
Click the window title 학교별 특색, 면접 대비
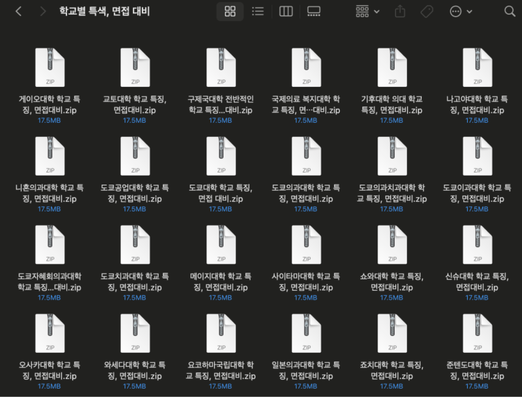[x=104, y=11]
